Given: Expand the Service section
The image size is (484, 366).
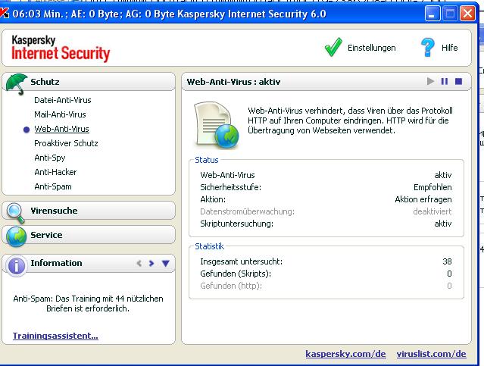Looking at the screenshot, I should pos(46,235).
